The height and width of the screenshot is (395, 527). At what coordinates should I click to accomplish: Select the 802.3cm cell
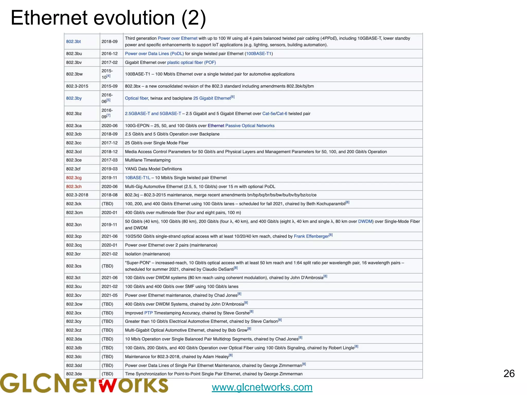tap(82, 212)
